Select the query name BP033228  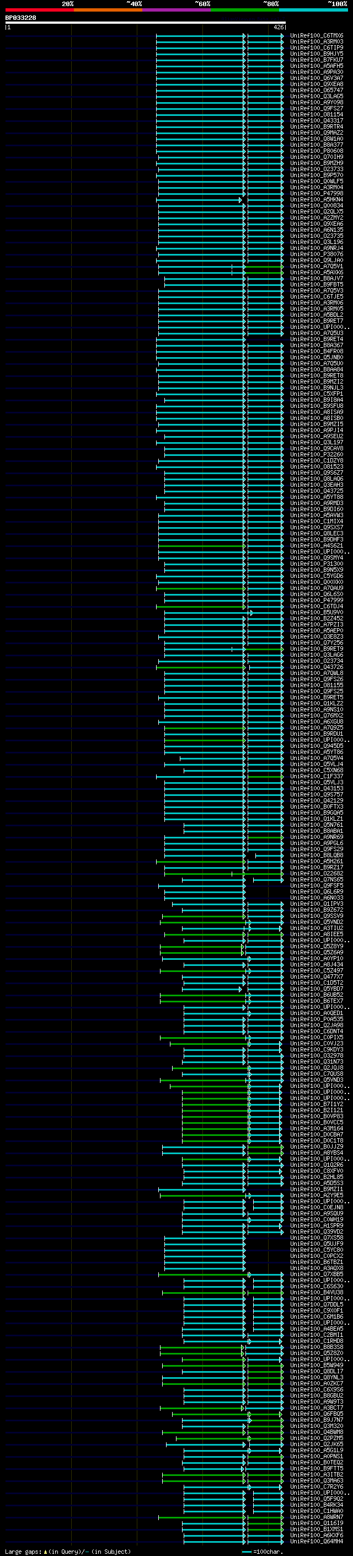(20, 18)
